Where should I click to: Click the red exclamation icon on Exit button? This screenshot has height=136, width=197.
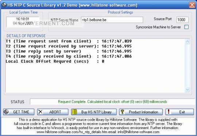point(169,112)
